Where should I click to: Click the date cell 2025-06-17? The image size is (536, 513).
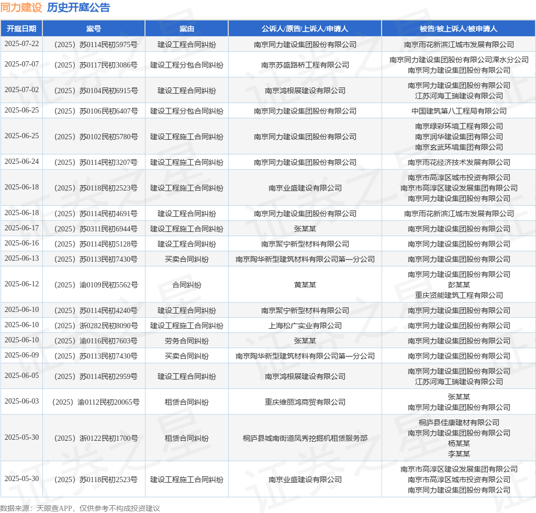21,228
